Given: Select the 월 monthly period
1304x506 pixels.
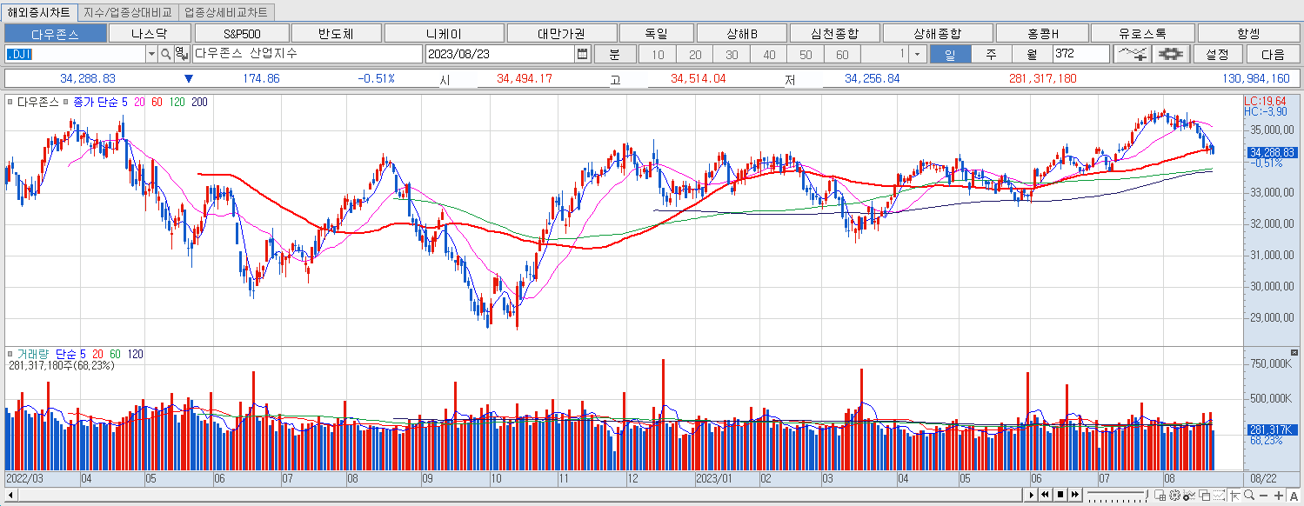Looking at the screenshot, I should pos(1032,54).
